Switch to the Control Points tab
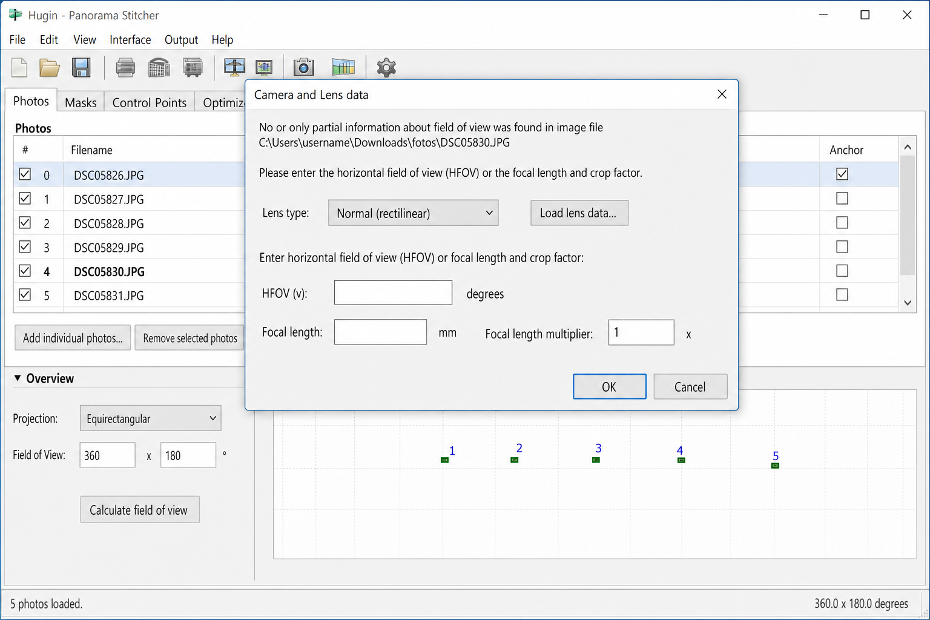The width and height of the screenshot is (930, 620). pyautogui.click(x=150, y=102)
